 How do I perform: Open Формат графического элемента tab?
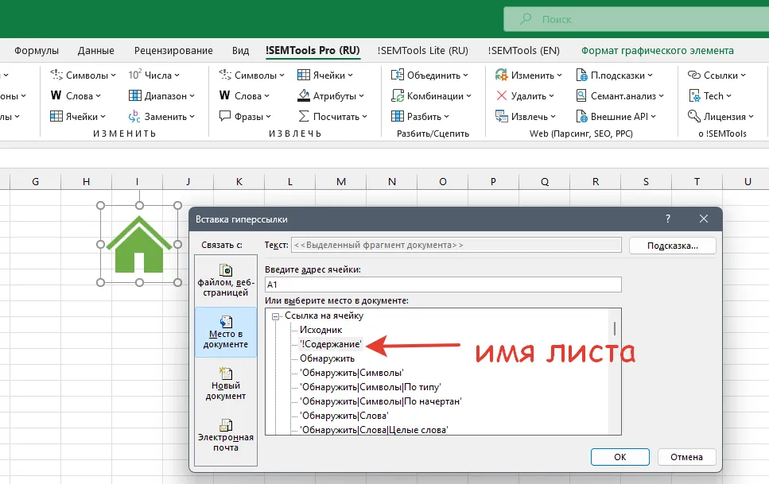coord(657,51)
